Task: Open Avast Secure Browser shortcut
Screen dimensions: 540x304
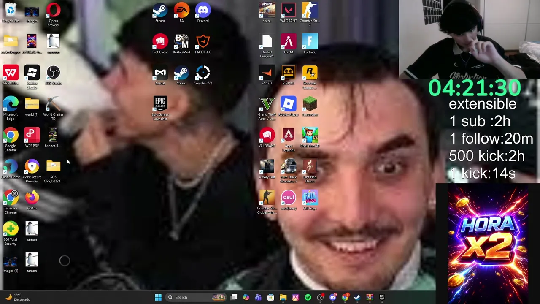Action: [32, 171]
